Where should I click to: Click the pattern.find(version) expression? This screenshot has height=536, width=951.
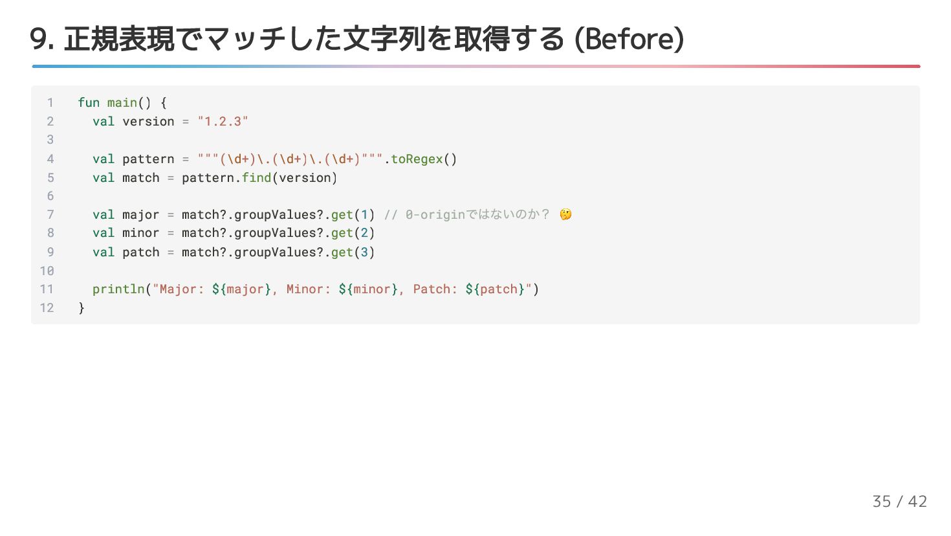click(259, 177)
